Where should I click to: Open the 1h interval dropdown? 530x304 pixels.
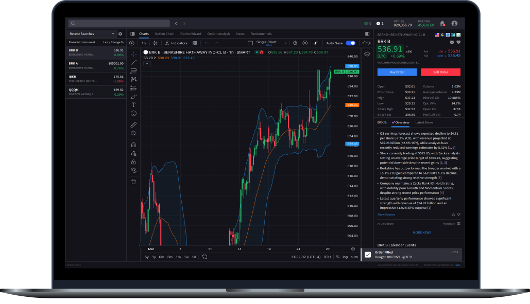tap(144, 43)
